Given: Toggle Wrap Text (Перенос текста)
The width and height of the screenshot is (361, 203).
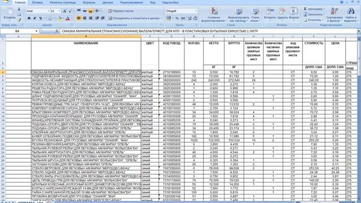Looking at the screenshot, I should (x=121, y=11).
